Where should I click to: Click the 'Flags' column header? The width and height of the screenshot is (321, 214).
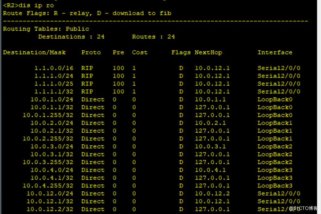[181, 53]
